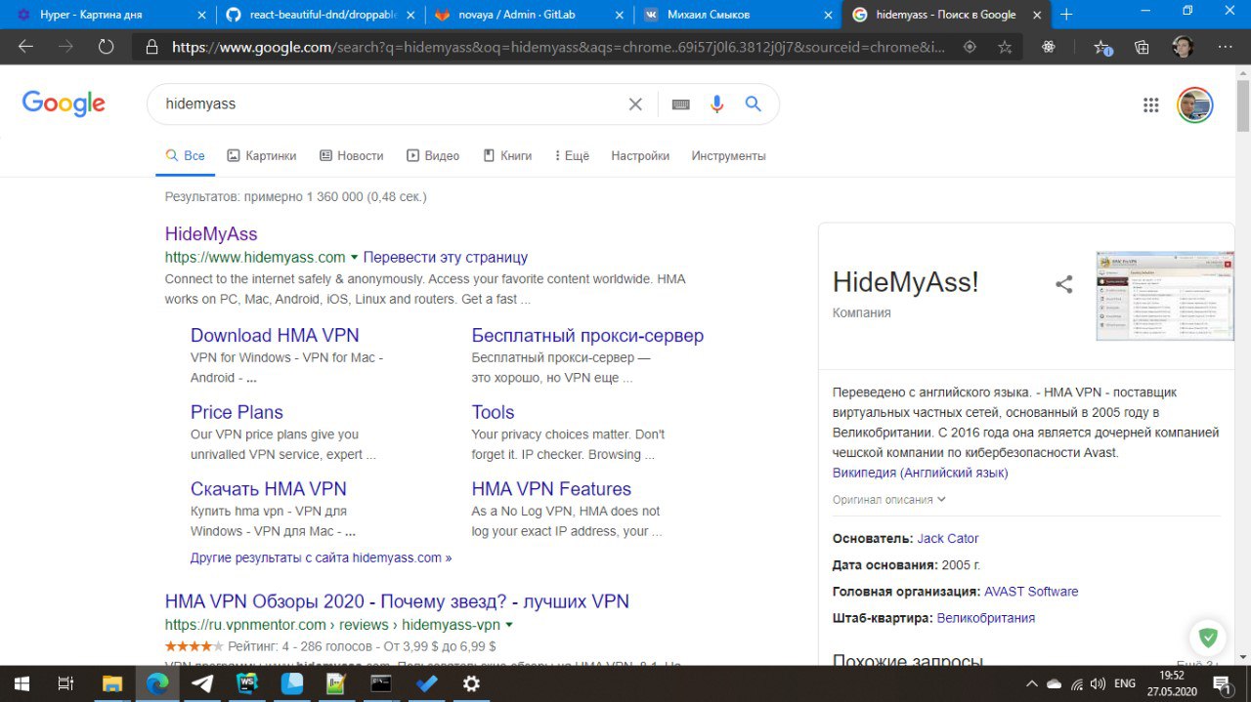Switch the ENG input language
The image size is (1251, 702).
[1125, 684]
